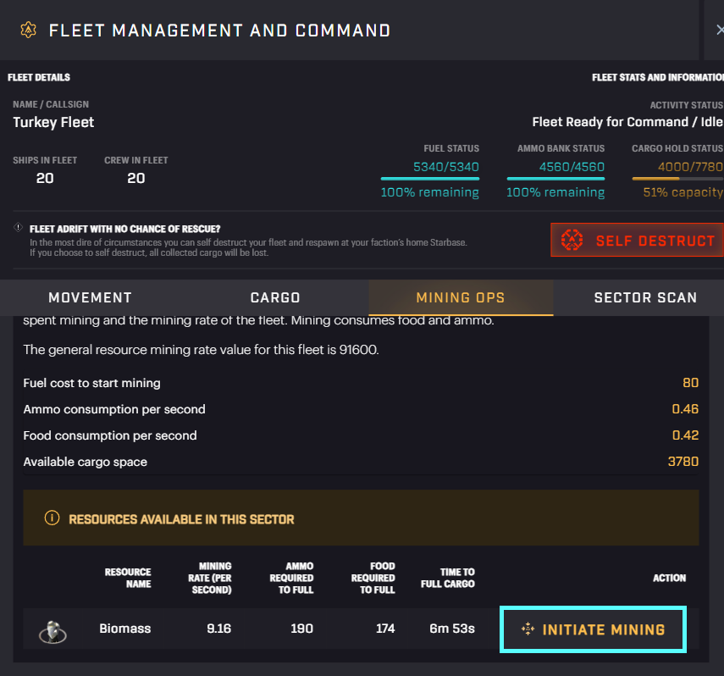The width and height of the screenshot is (724, 676).
Task: Go to the Sector Scan tab
Action: point(644,297)
